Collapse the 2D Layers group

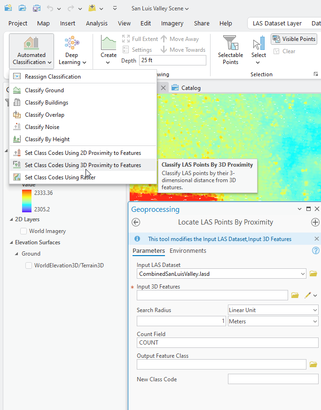pos(11,219)
